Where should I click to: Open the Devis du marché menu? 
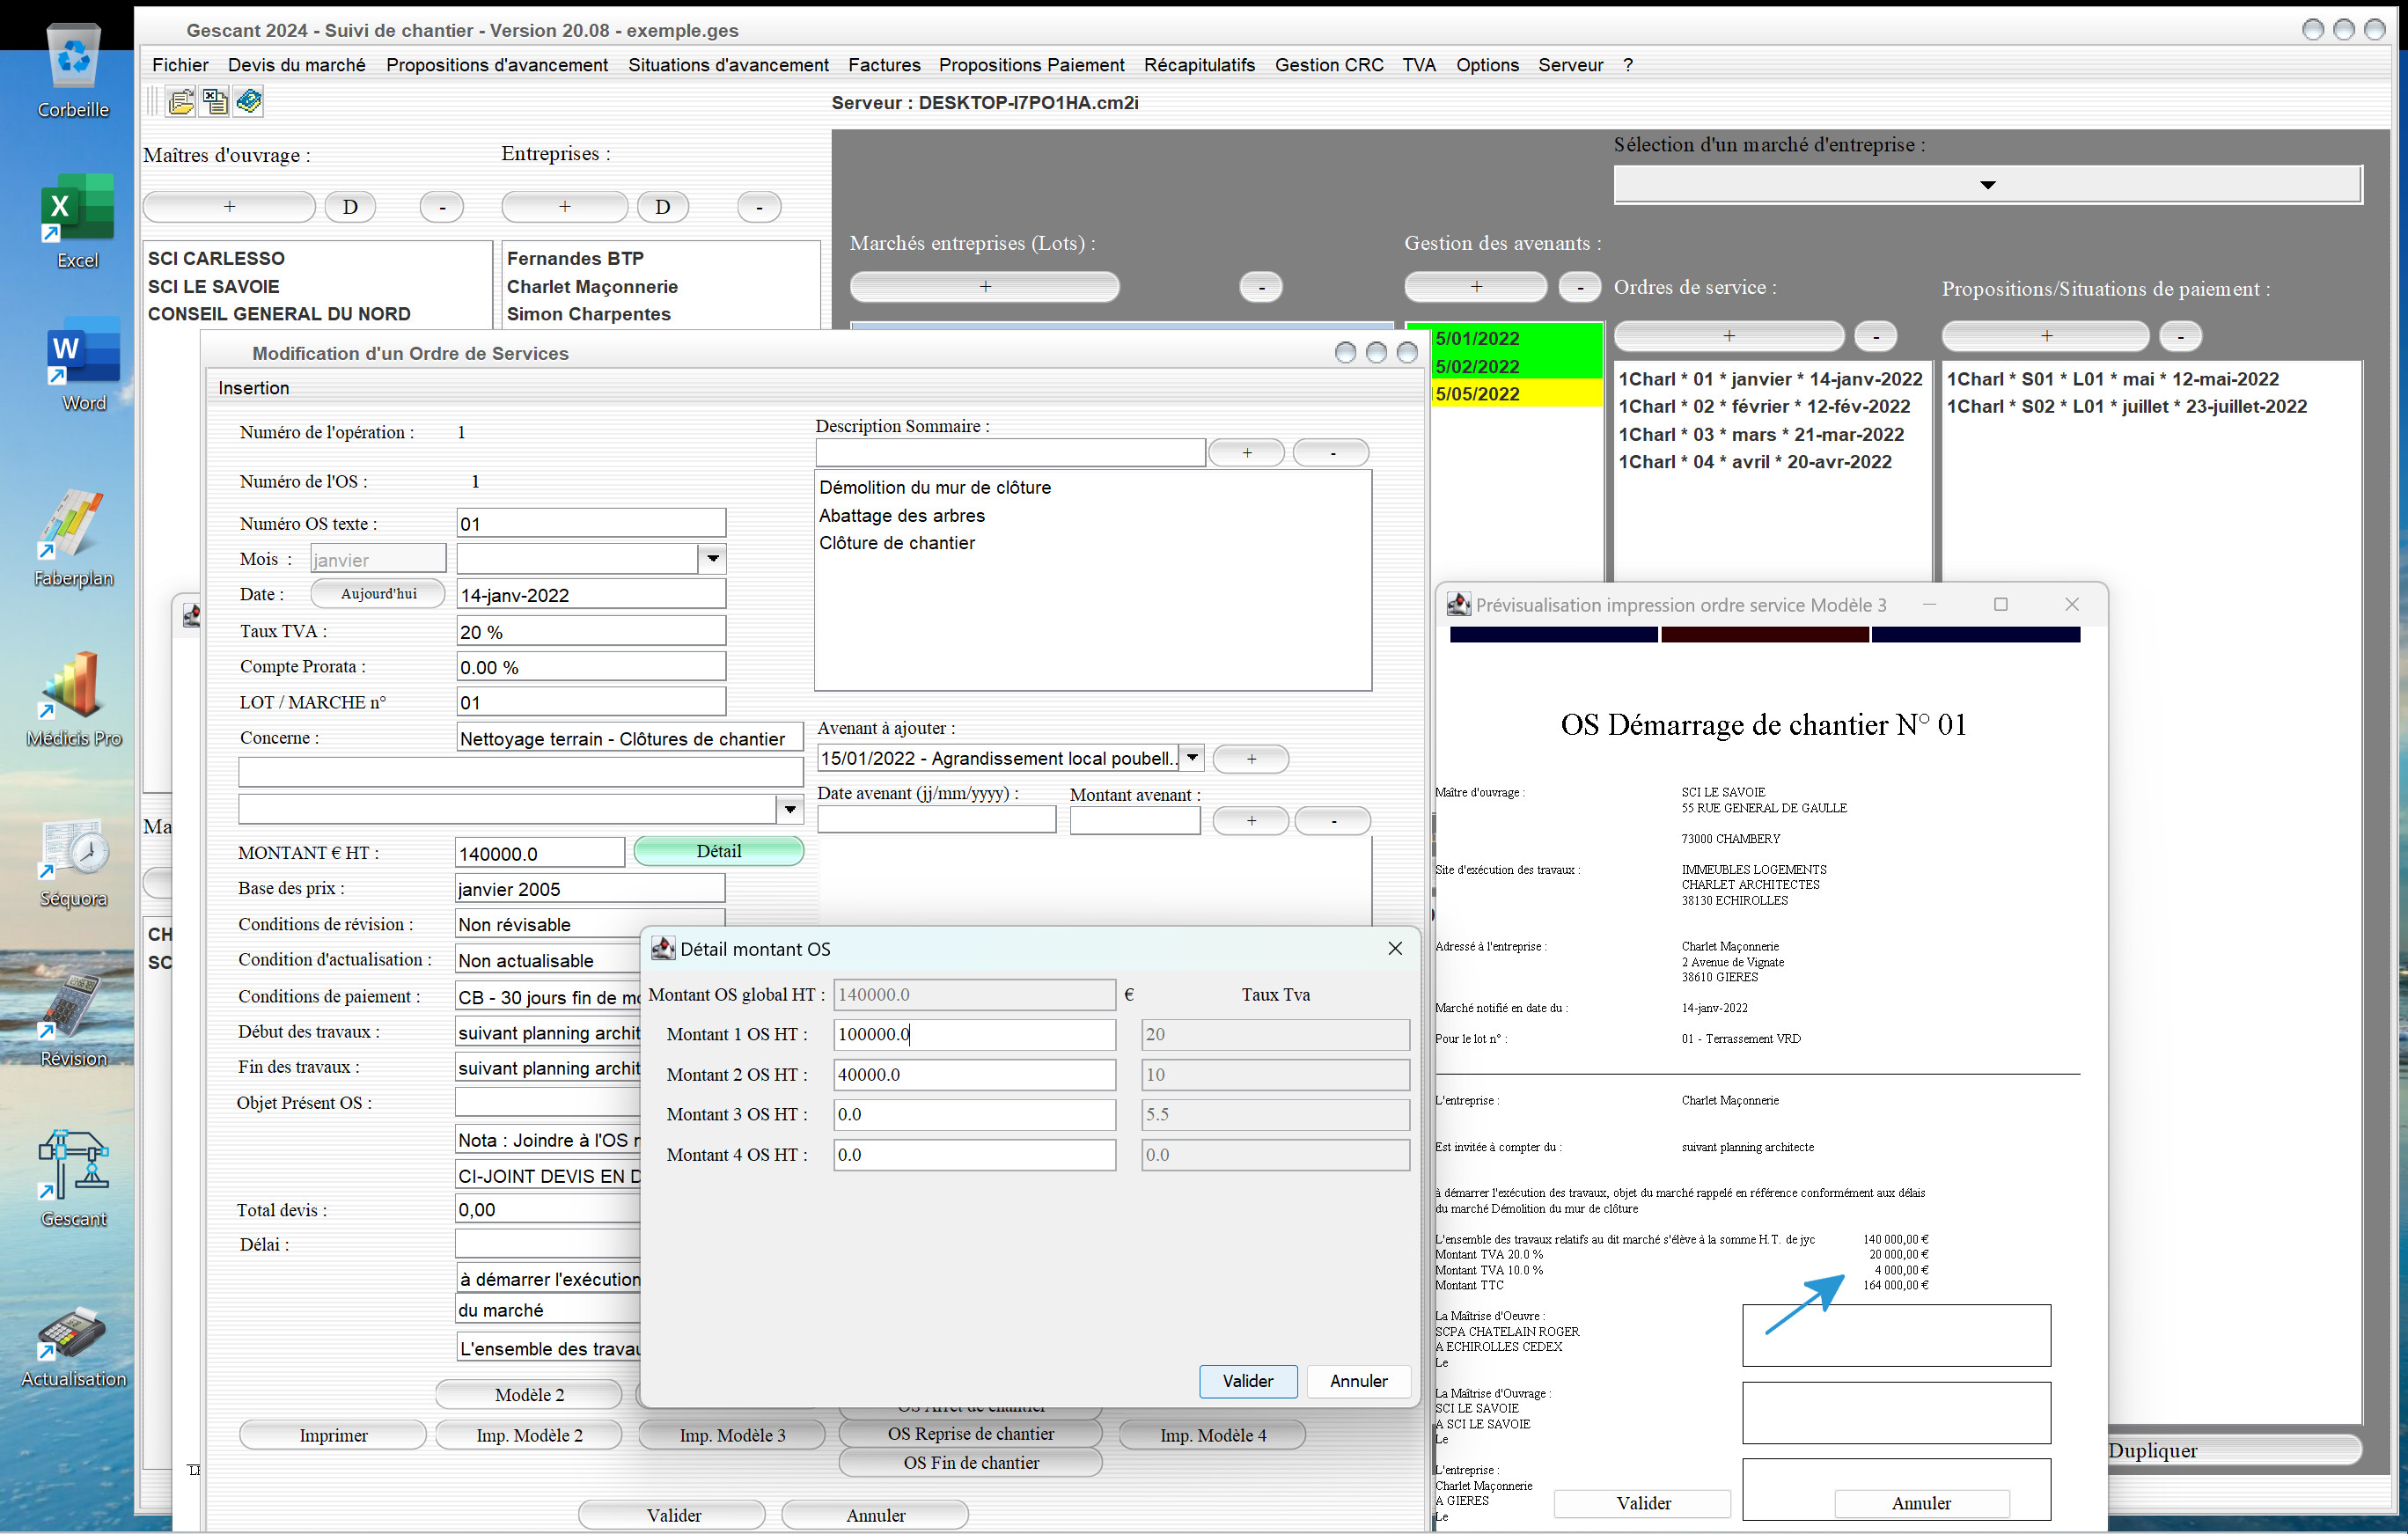(x=296, y=65)
